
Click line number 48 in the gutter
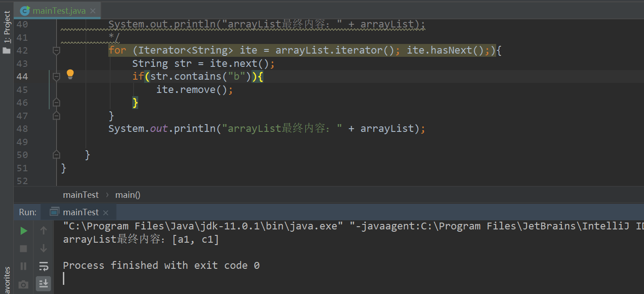[22, 129]
